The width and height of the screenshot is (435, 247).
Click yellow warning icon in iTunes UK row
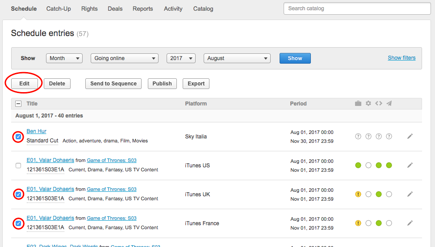[x=358, y=194]
